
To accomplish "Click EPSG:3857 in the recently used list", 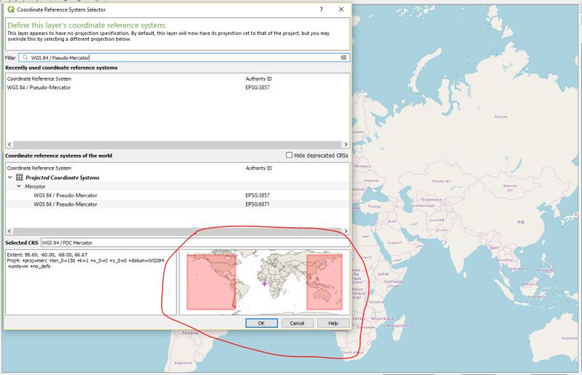I will coord(258,87).
